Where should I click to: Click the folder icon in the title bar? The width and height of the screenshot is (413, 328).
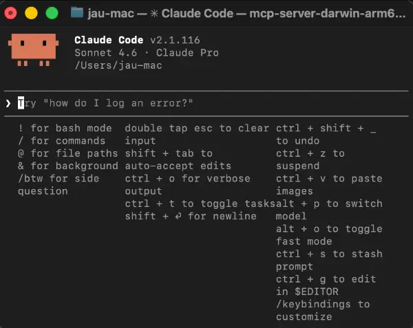click(x=77, y=12)
